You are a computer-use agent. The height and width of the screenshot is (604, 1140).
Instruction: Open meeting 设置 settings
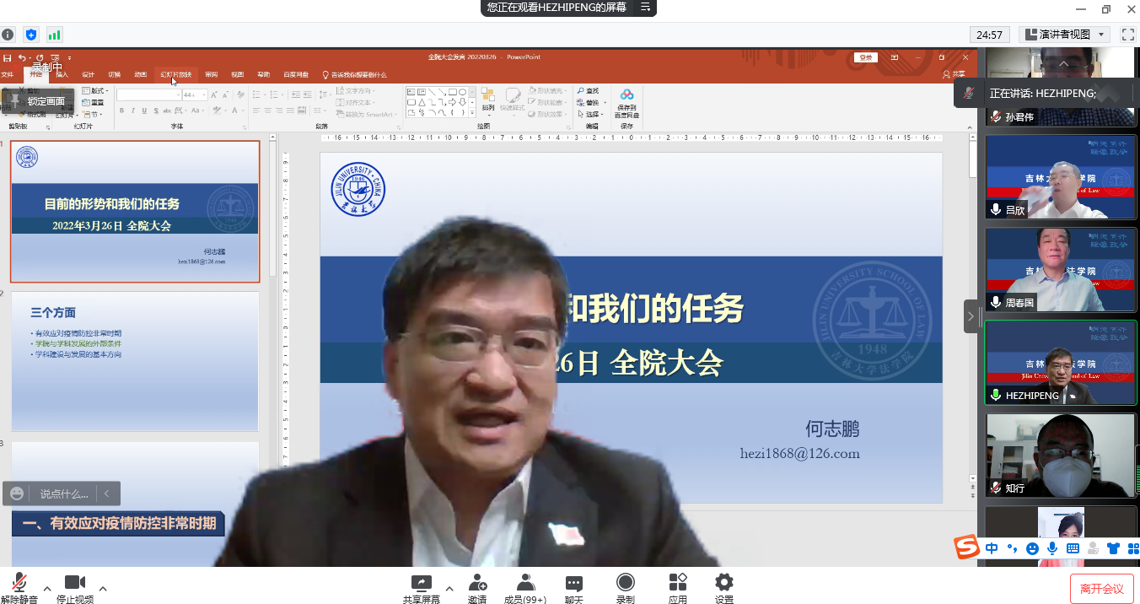(723, 587)
